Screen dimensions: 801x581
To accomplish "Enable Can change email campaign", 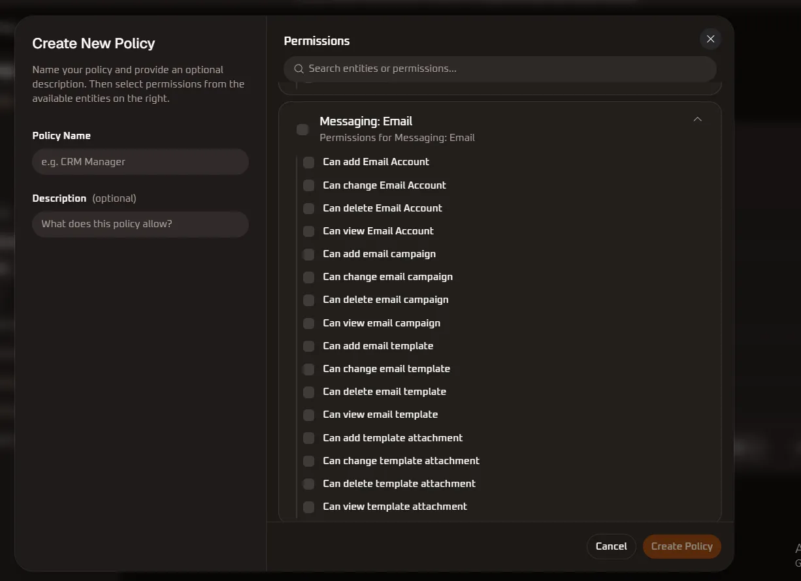I will coord(309,277).
